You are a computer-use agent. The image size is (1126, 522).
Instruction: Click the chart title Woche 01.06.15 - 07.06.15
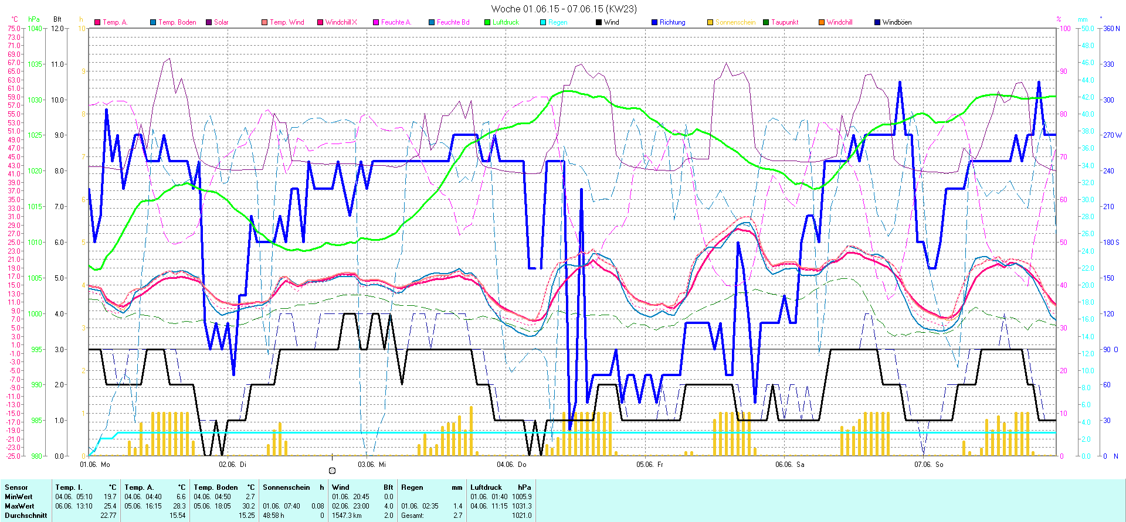coord(563,9)
